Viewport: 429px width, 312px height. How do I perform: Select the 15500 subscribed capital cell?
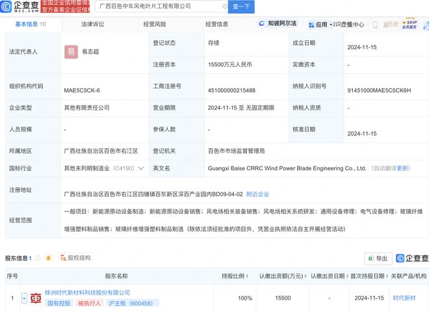coord(283,298)
